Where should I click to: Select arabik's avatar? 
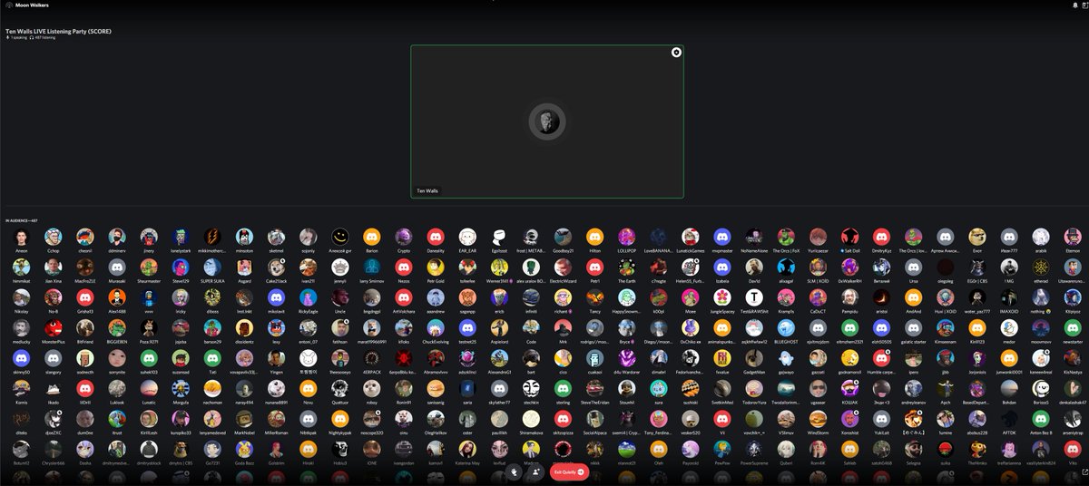point(1041,237)
